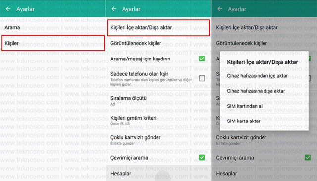Open Görüntülenecek kişiler in middle screen
Image resolution: width=317 pixels, height=181 pixels.
point(158,43)
